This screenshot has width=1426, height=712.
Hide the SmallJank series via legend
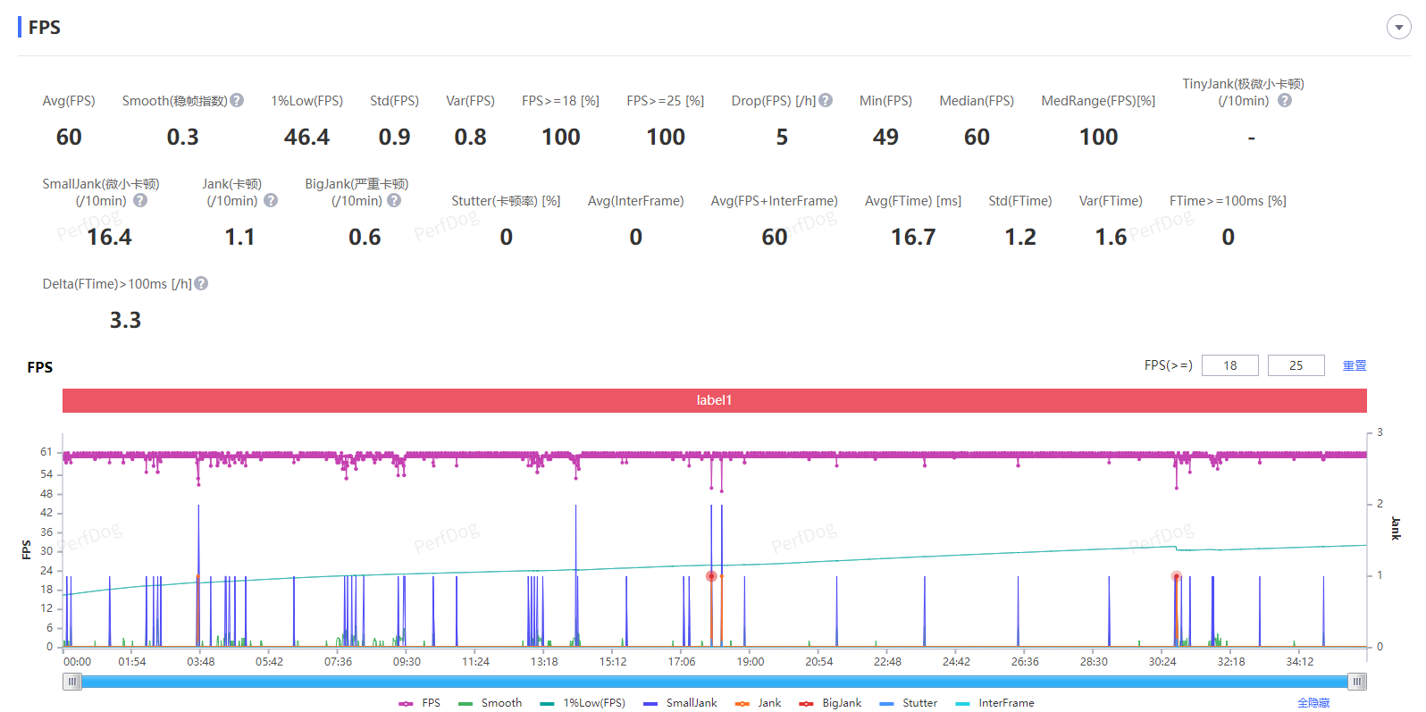[681, 703]
